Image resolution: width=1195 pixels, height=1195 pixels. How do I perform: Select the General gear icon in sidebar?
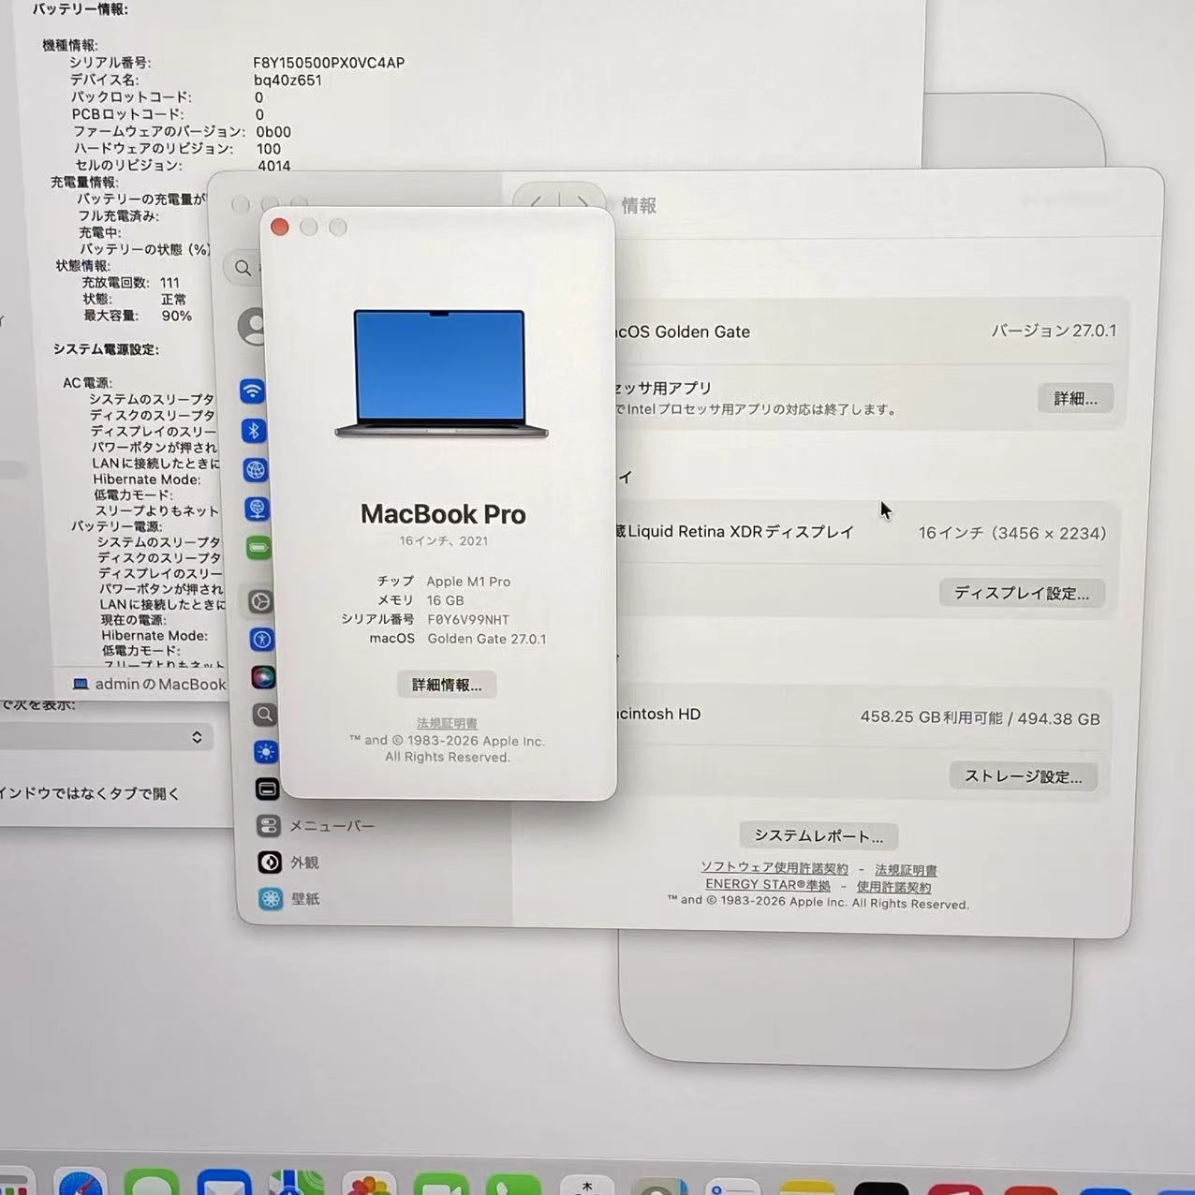[x=260, y=601]
